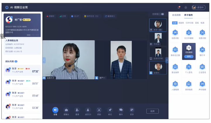
Task: Open the 邀请 invite icon
Action: pos(77,110)
